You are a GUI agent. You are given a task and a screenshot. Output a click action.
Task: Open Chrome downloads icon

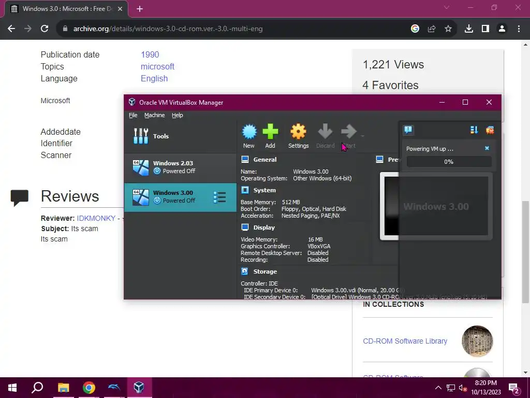pos(469,29)
